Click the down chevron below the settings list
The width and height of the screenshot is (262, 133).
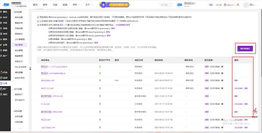click(x=20, y=128)
